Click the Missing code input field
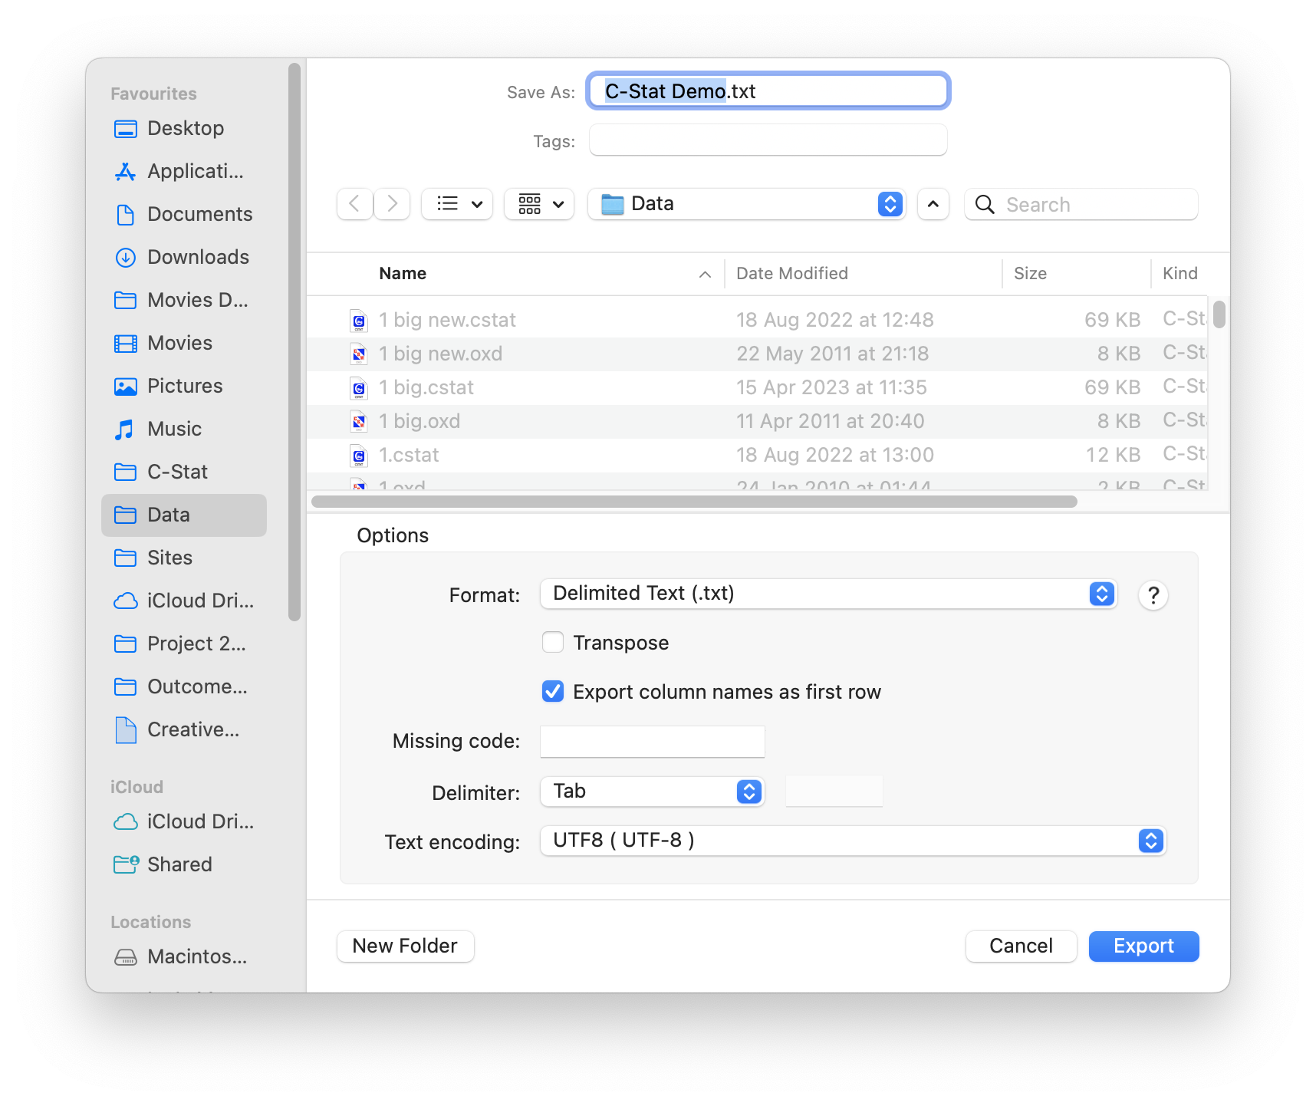This screenshot has height=1106, width=1316. [x=652, y=741]
